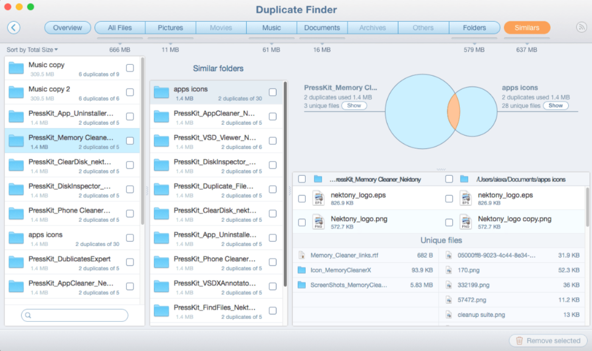Check the PressKit_Duplicate_File checkbox
This screenshot has height=351, width=592.
pos(272,190)
